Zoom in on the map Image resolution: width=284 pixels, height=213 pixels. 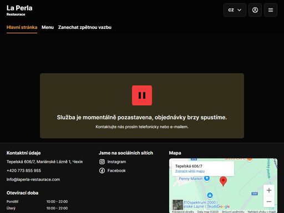click(x=269, y=190)
